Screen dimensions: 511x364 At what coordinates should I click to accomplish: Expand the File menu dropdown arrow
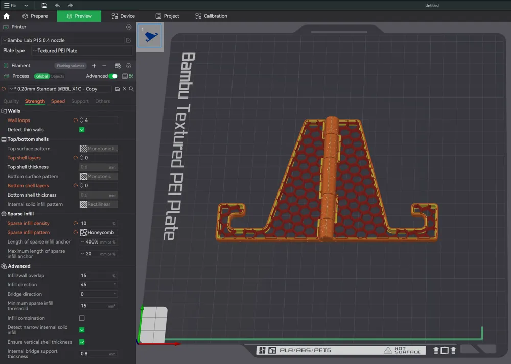click(x=26, y=5)
